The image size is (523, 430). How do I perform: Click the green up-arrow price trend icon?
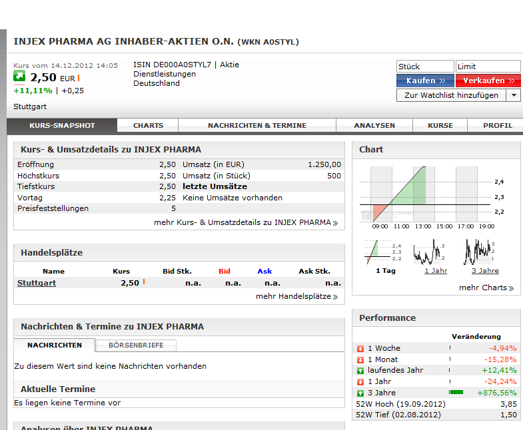pyautogui.click(x=19, y=77)
